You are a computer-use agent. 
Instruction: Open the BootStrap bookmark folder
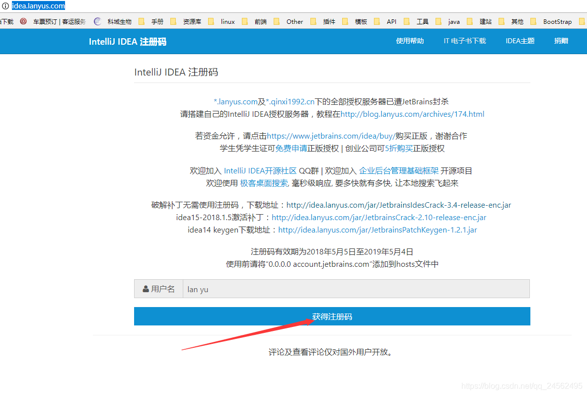click(x=551, y=22)
